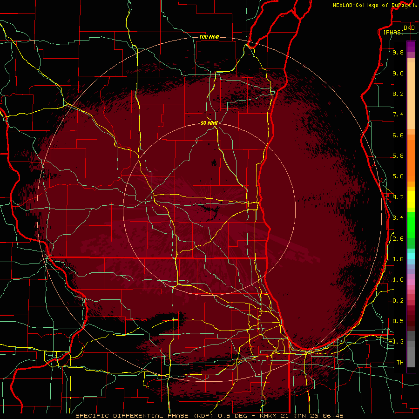Click the Specific Differential Phase caption text

click(209, 416)
